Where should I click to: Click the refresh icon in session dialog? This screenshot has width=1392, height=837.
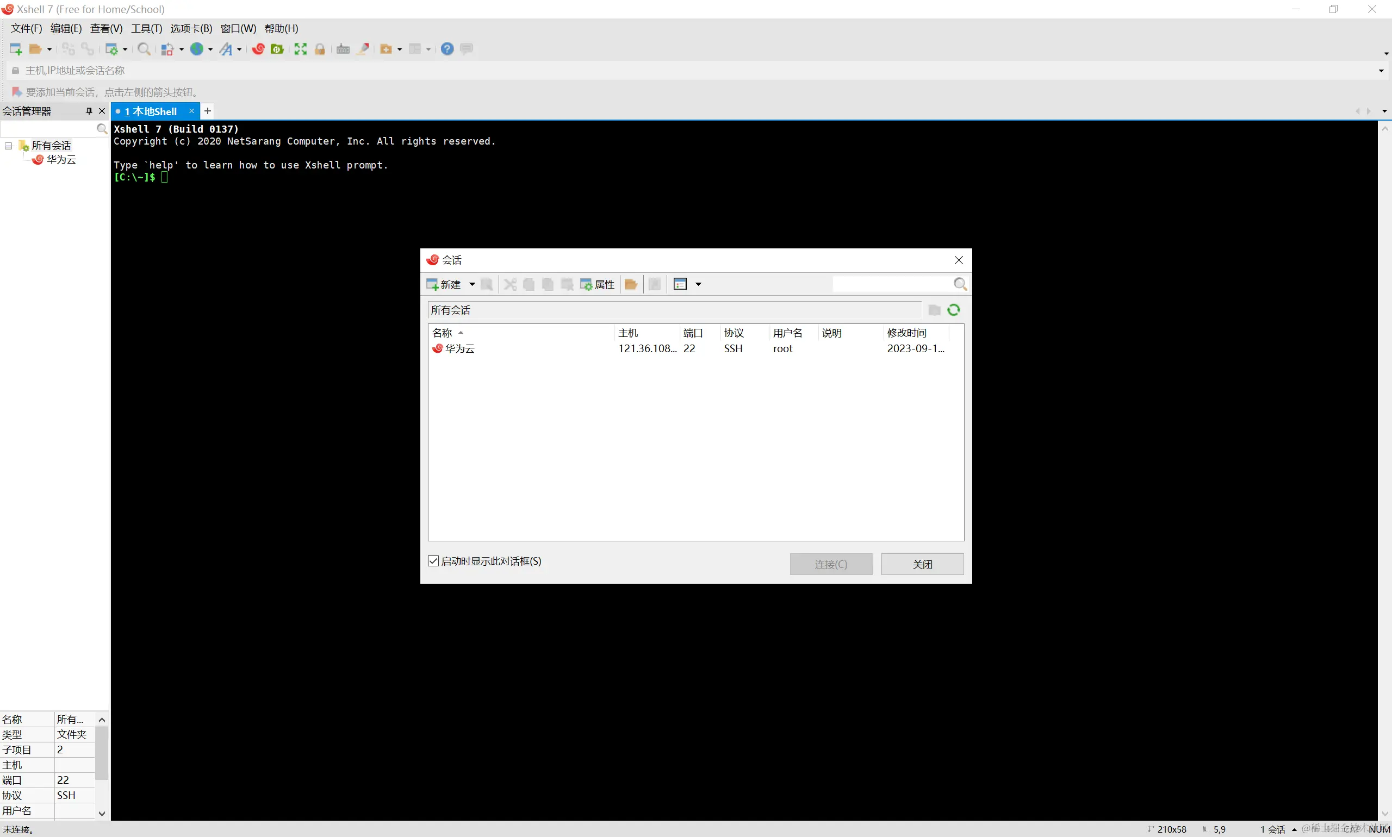pyautogui.click(x=954, y=310)
